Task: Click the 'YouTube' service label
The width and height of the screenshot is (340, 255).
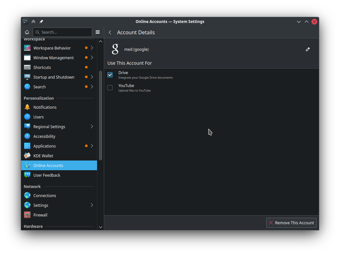Action: tap(126, 86)
